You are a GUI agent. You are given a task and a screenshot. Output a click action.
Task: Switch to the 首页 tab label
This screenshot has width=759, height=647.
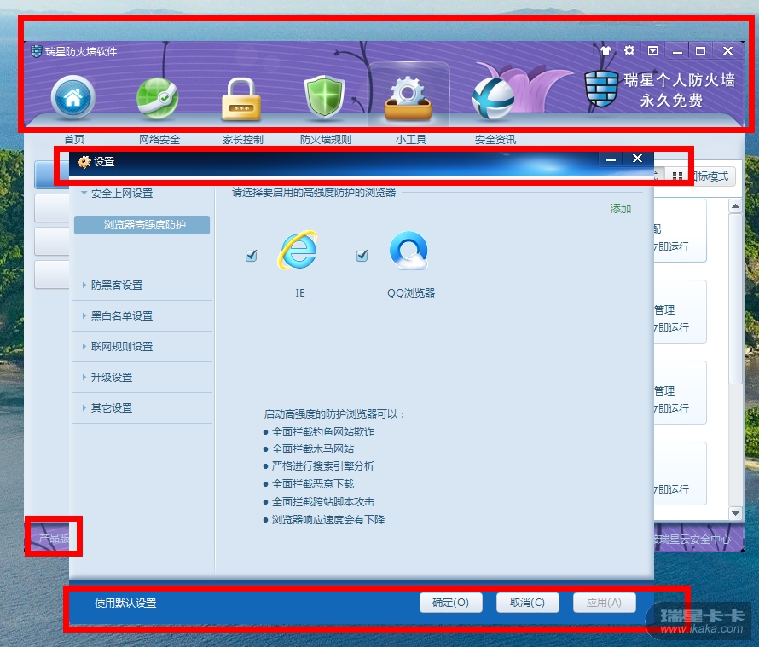[x=74, y=139]
